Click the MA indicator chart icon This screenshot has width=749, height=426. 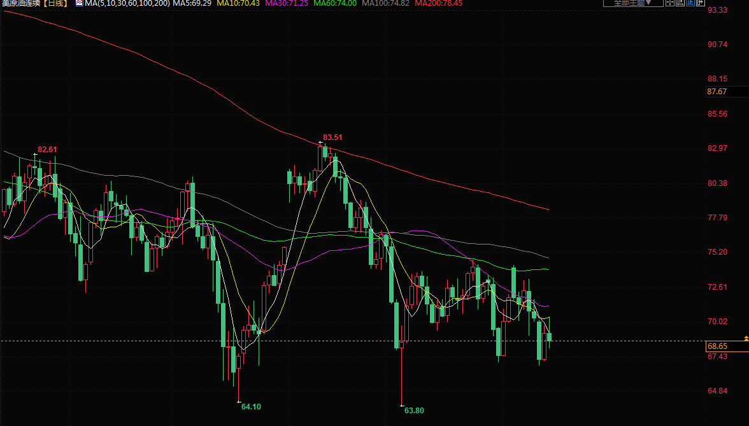point(79,3)
